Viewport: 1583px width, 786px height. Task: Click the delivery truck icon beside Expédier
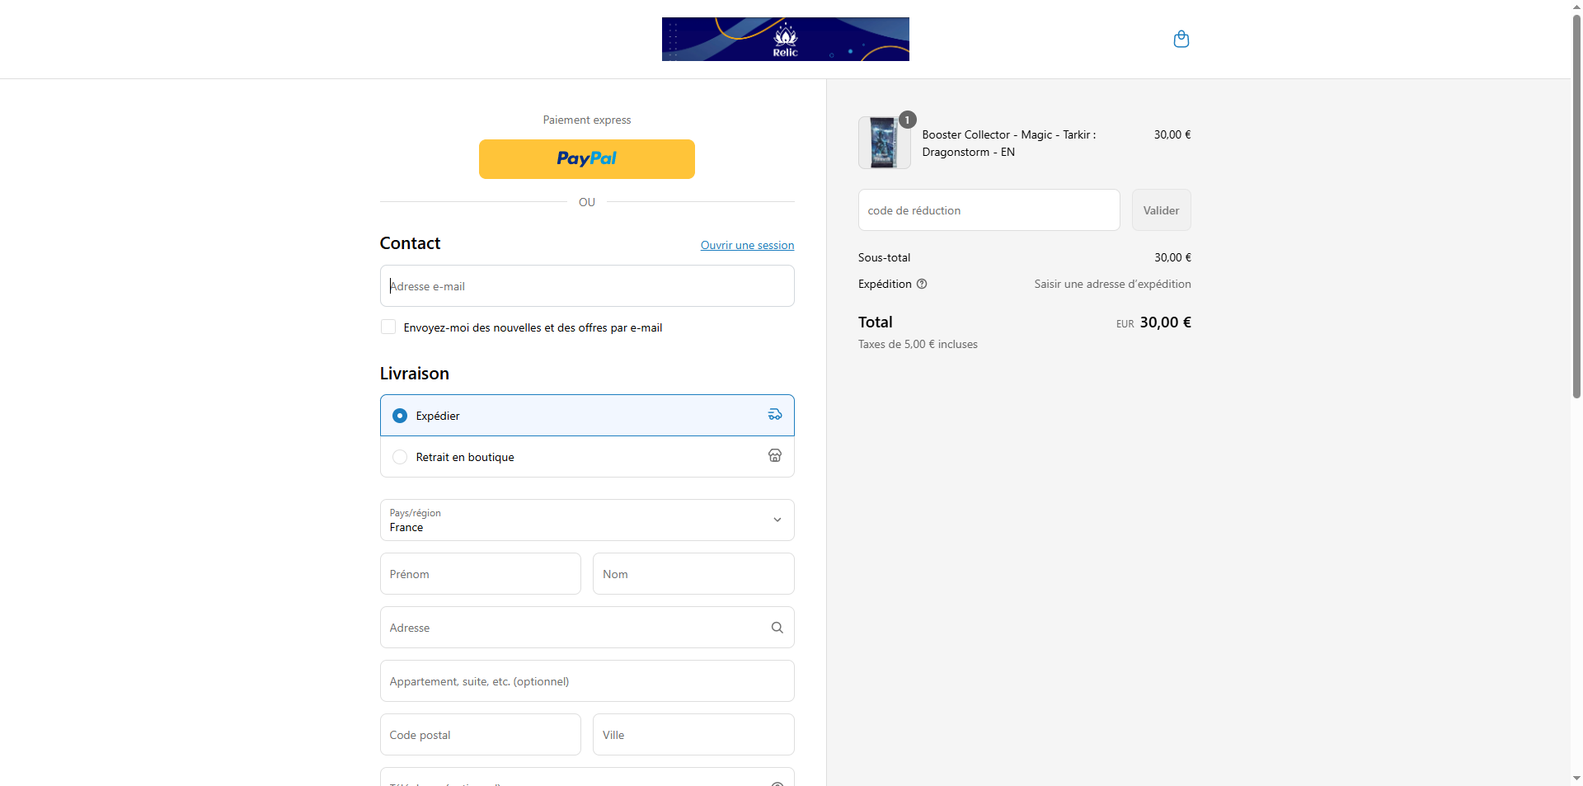coord(775,415)
